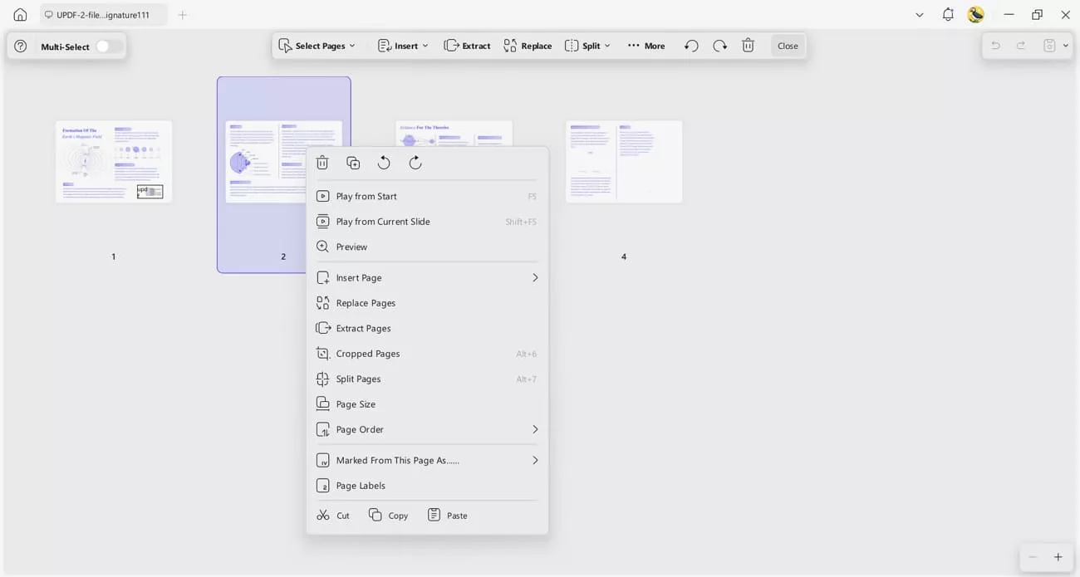
Task: Click the trash icon in the top toolbar
Action: [748, 46]
